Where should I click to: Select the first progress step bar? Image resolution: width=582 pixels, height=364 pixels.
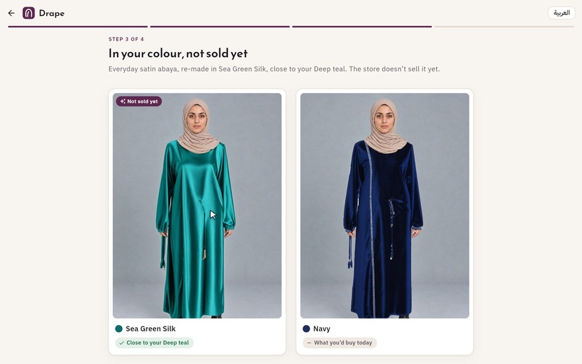78,27
